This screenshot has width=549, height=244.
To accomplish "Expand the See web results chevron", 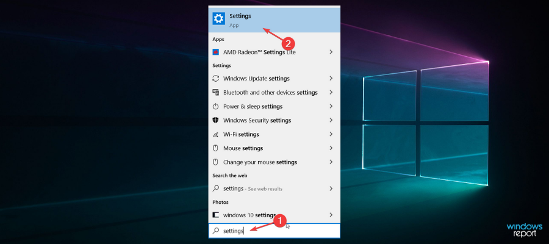I will pyautogui.click(x=331, y=188).
